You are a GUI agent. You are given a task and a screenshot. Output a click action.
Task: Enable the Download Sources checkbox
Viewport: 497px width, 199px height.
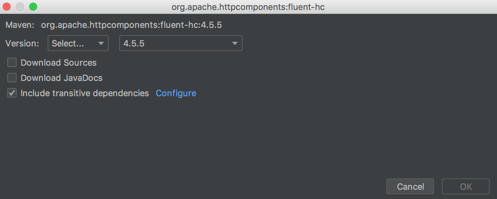click(12, 63)
